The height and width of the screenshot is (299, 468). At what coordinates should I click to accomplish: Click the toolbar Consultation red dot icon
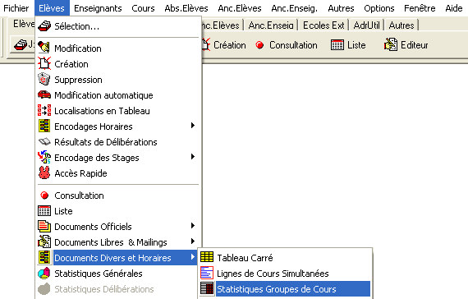pos(259,45)
